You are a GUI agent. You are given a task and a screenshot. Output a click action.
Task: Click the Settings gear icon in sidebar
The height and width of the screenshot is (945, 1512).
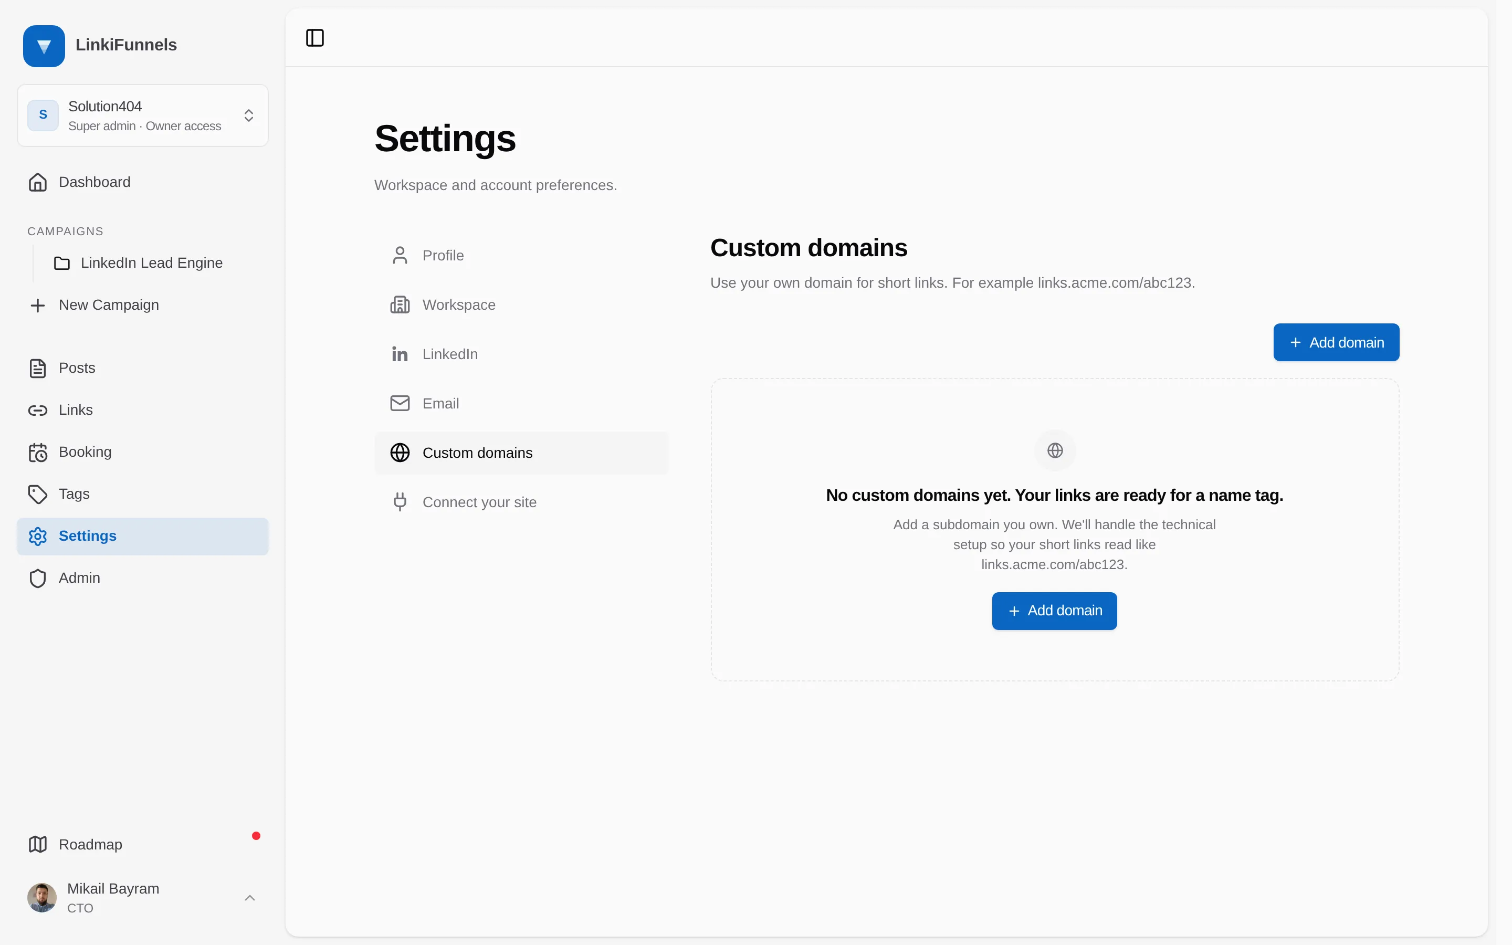pyautogui.click(x=37, y=536)
